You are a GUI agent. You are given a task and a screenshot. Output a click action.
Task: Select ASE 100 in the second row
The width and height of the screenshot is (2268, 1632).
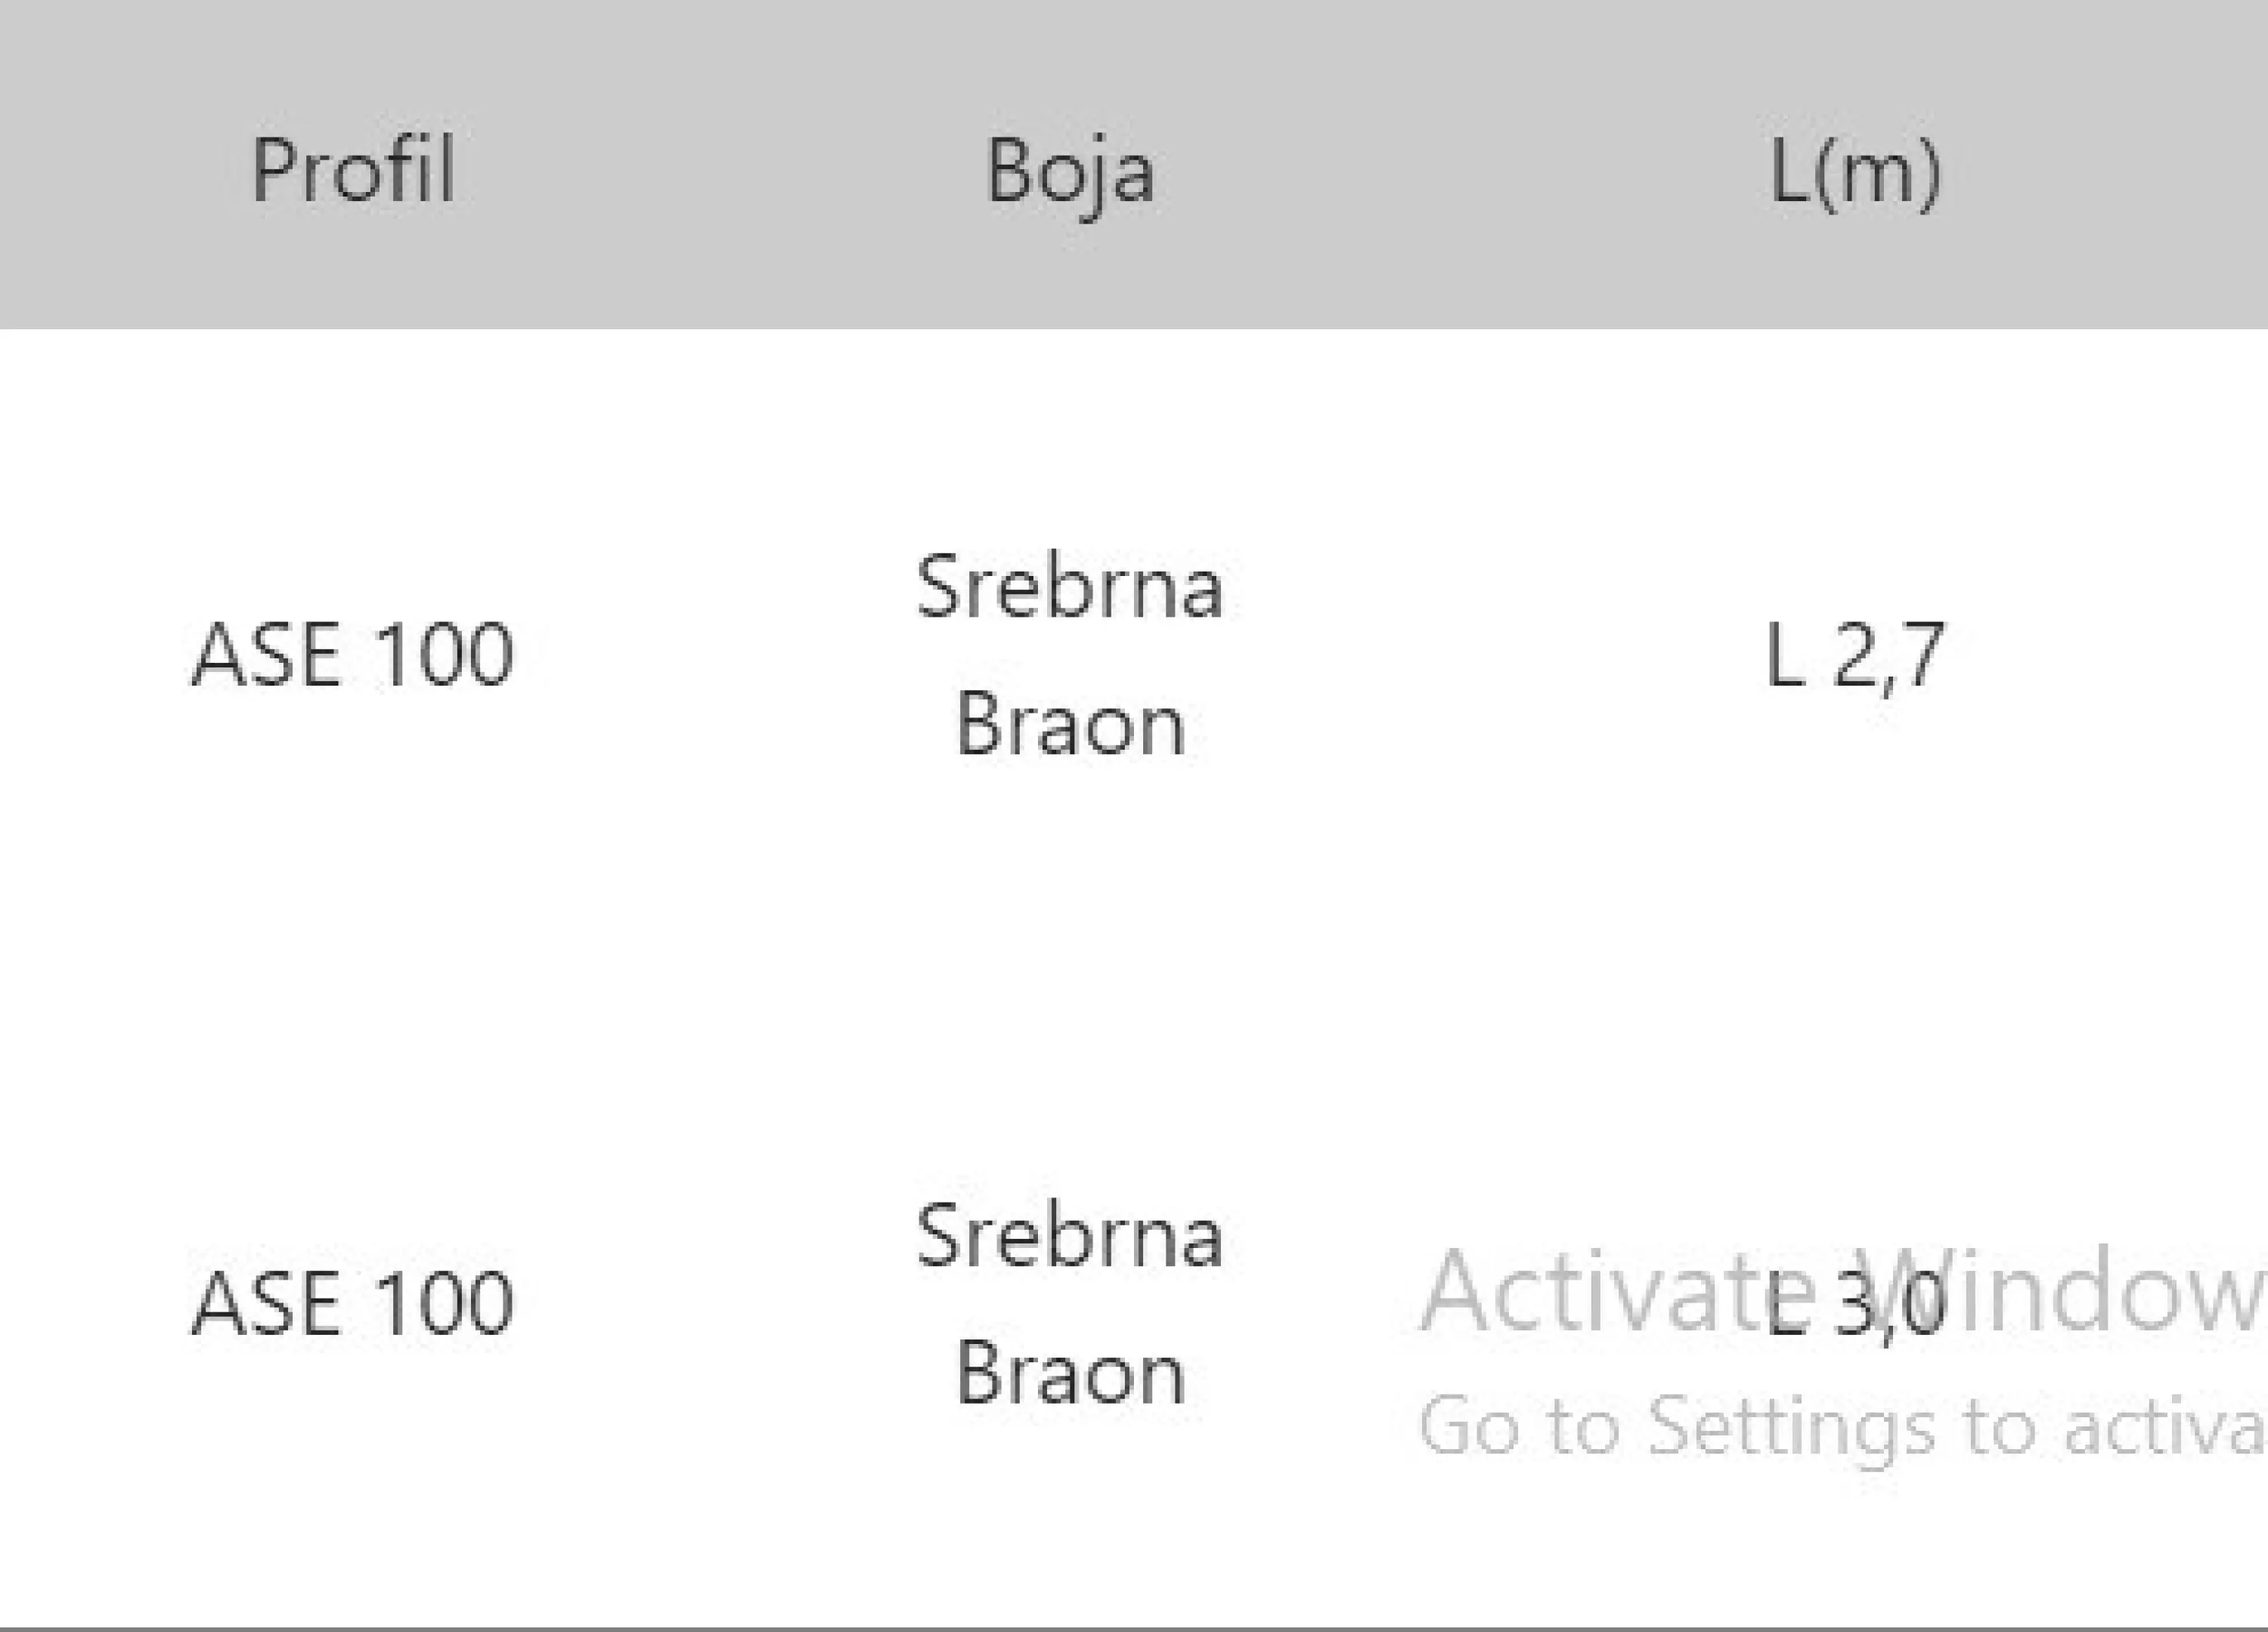click(353, 1303)
